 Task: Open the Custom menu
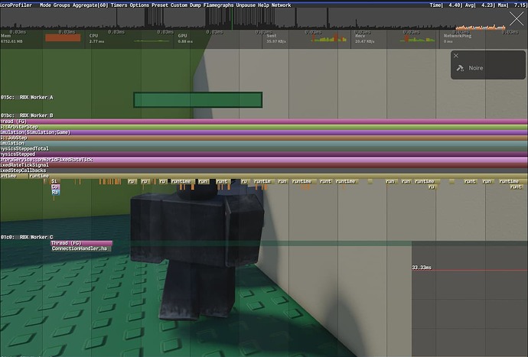[x=179, y=5]
